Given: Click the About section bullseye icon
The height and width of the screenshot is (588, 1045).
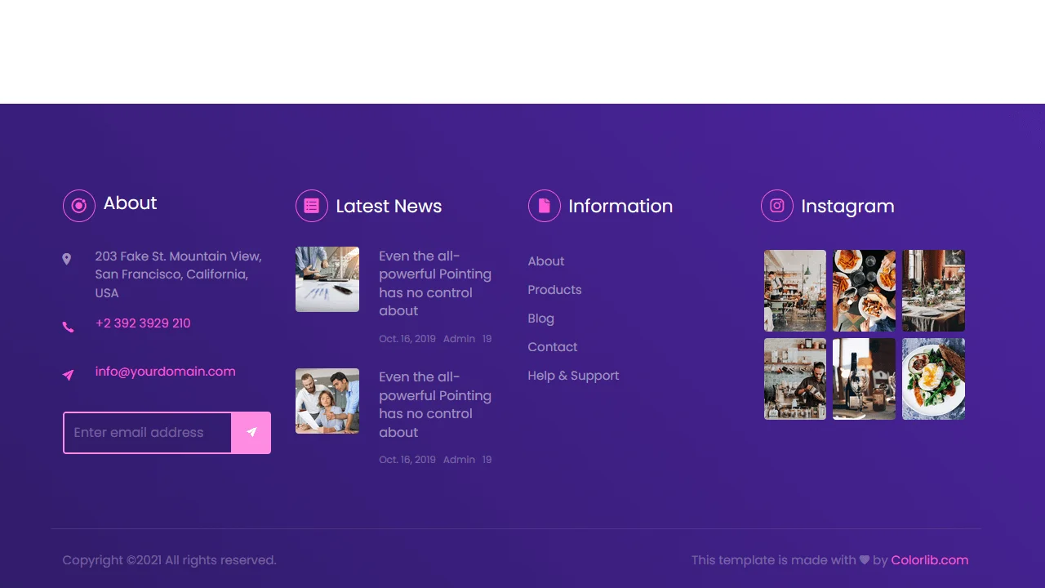Looking at the screenshot, I should [78, 206].
